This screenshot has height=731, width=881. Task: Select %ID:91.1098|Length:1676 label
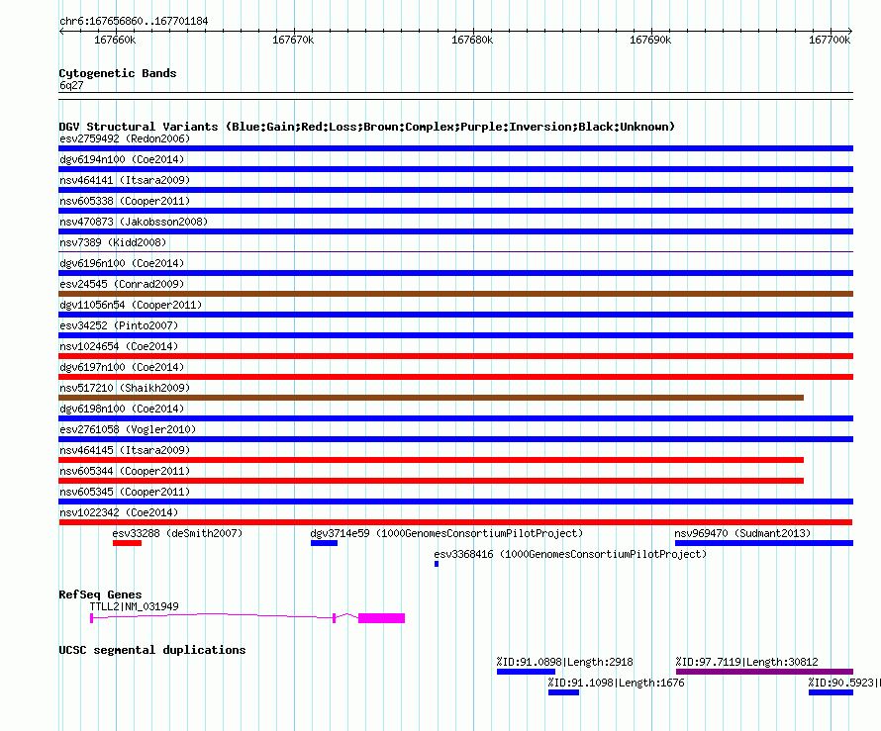tap(617, 683)
